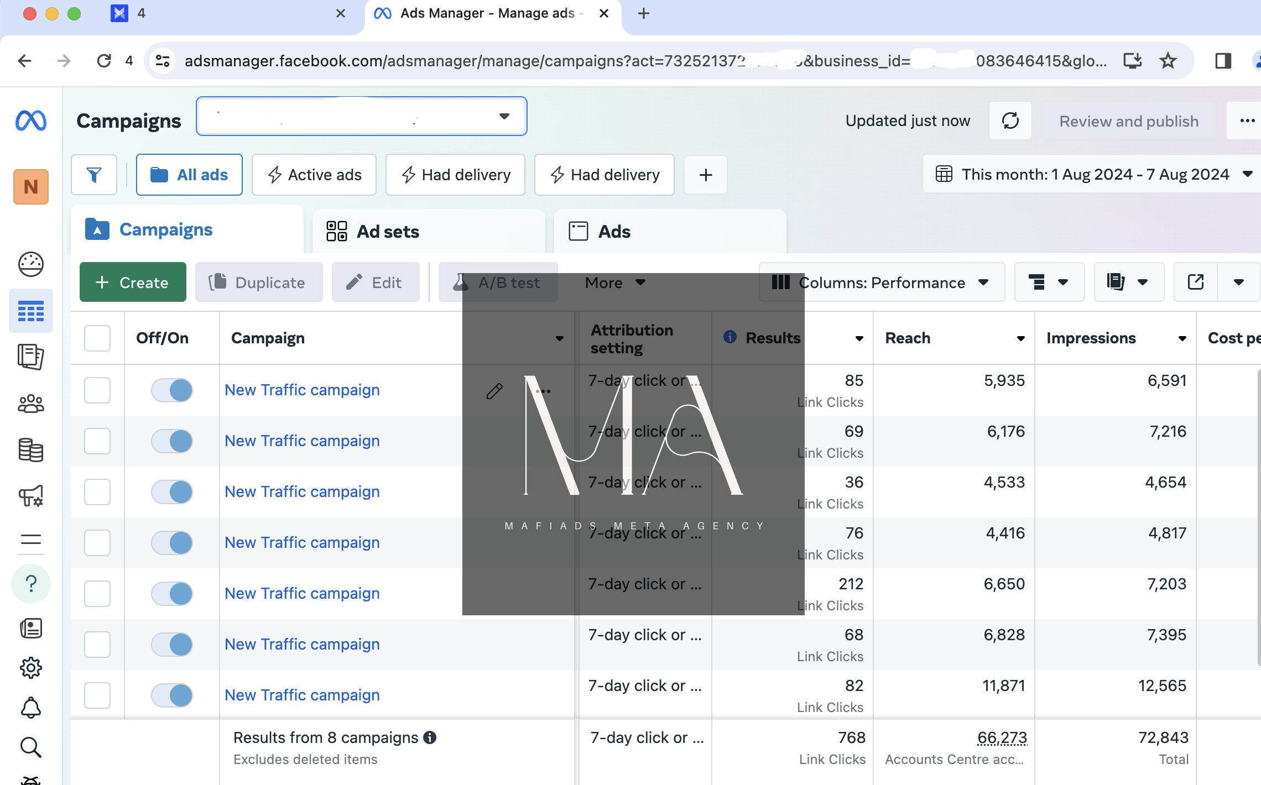
Task: Click the Meta logo in the sidebar
Action: click(x=31, y=121)
